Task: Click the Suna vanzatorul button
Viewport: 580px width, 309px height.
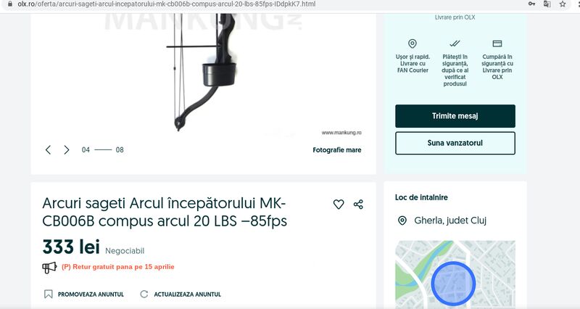Action: point(455,143)
